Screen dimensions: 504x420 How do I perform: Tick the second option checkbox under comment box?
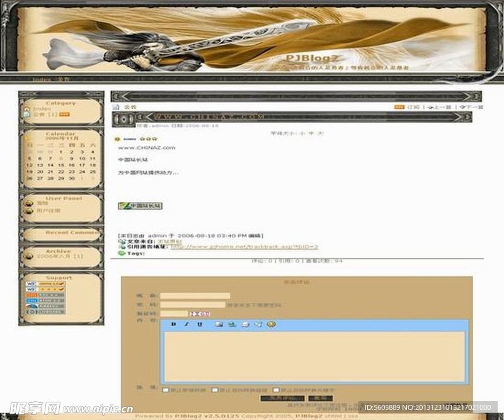click(x=215, y=390)
